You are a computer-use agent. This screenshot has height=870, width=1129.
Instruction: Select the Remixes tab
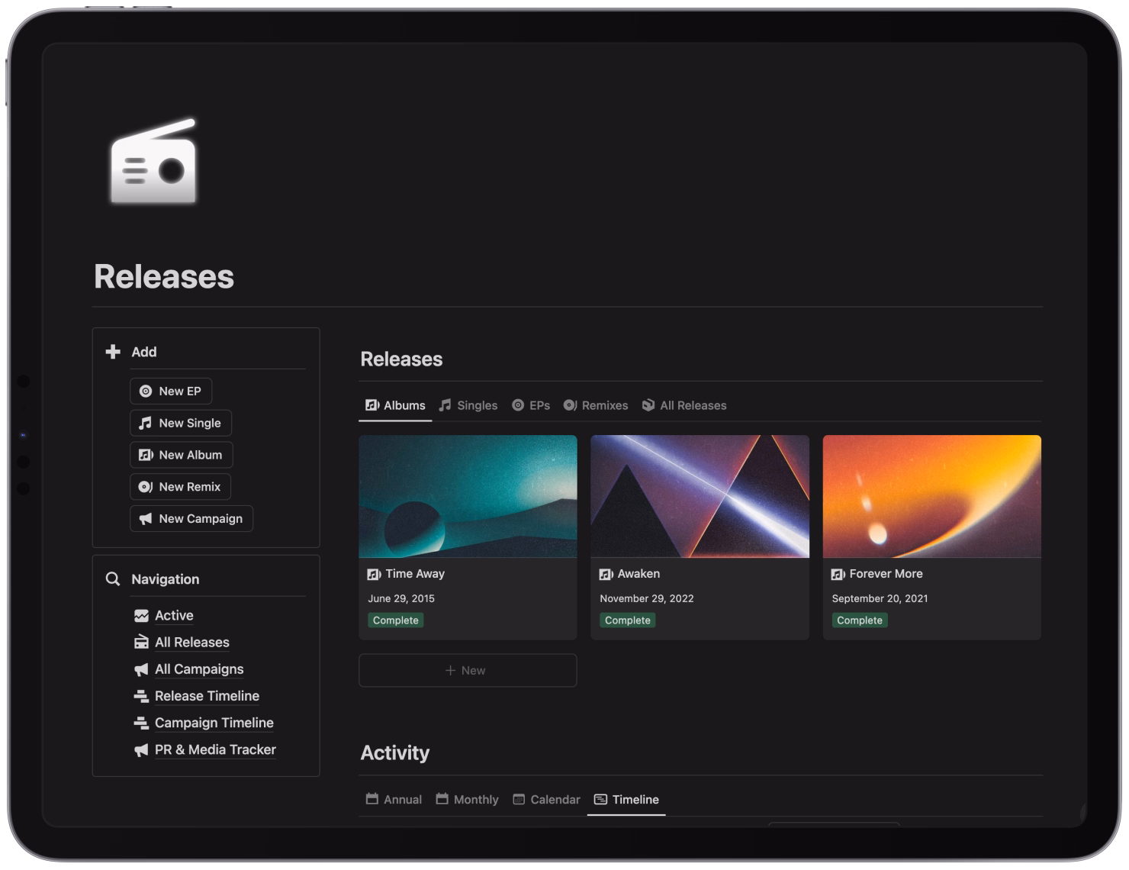pos(596,405)
